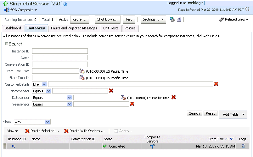This screenshot has height=157, width=253.
Task: Focus the NameSensor value field
Action: pos(80,91)
